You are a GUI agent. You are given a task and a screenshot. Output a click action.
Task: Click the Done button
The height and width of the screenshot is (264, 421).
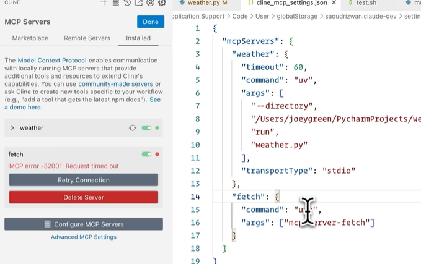(x=151, y=22)
